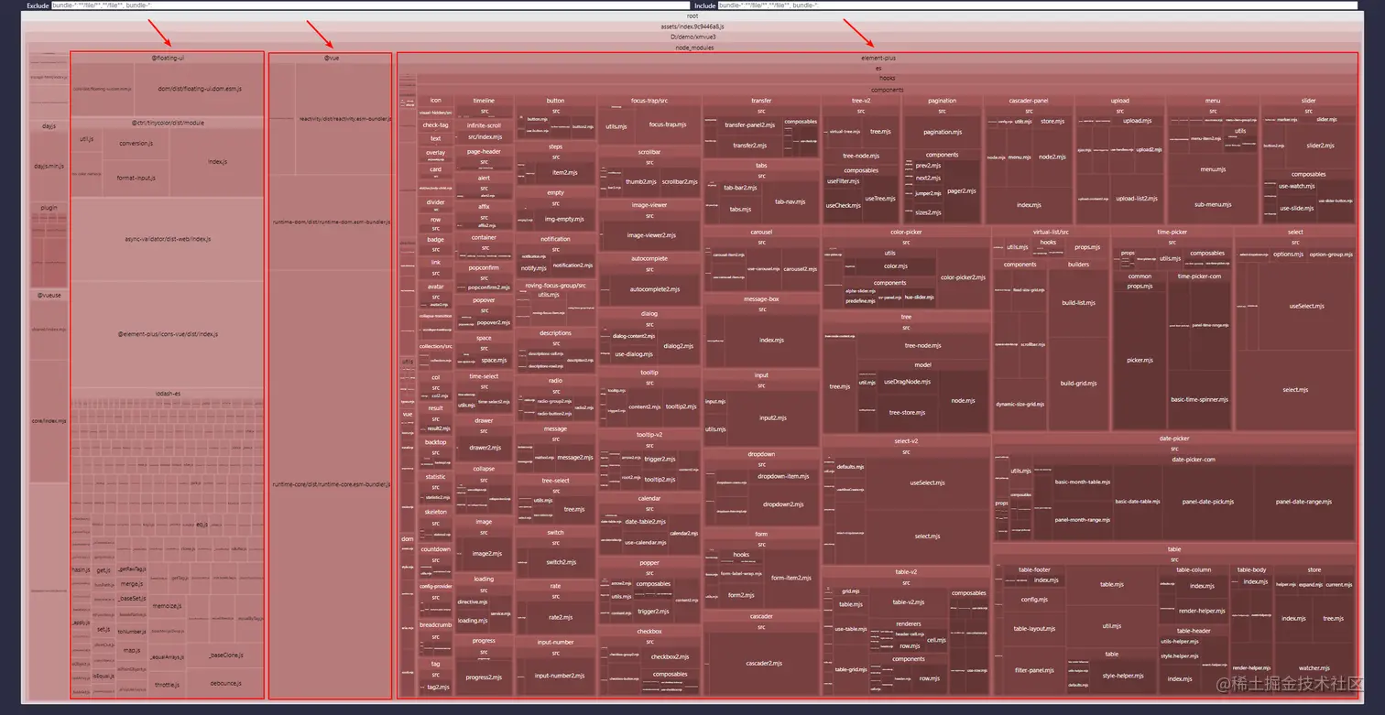Select the lodash-es block header
The width and height of the screenshot is (1385, 715).
click(168, 393)
